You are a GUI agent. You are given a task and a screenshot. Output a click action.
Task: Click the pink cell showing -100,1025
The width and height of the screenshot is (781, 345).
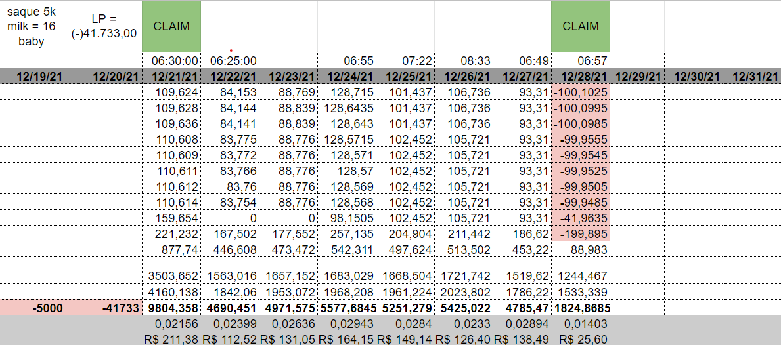(x=580, y=92)
